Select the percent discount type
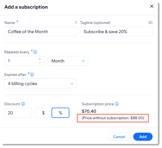 (x=60, y=113)
